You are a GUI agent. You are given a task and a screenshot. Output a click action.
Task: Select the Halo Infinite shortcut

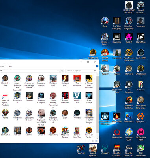coord(117,54)
